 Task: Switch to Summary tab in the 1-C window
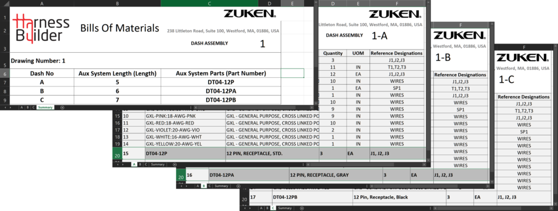pos(284,208)
